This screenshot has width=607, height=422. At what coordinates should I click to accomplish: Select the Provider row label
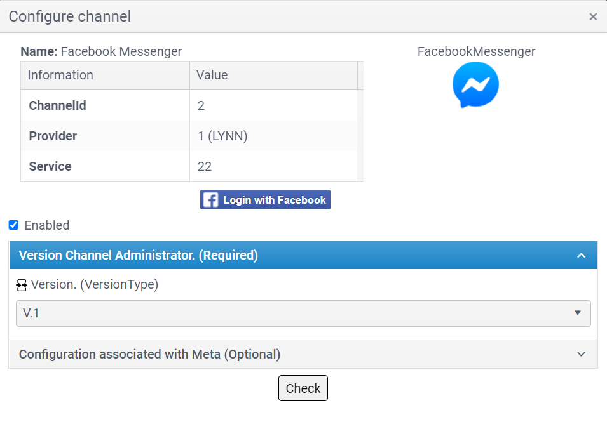click(53, 136)
